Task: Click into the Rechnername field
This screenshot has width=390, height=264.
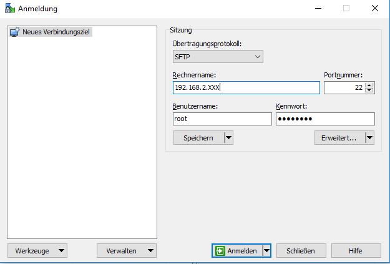Action: 246,88
